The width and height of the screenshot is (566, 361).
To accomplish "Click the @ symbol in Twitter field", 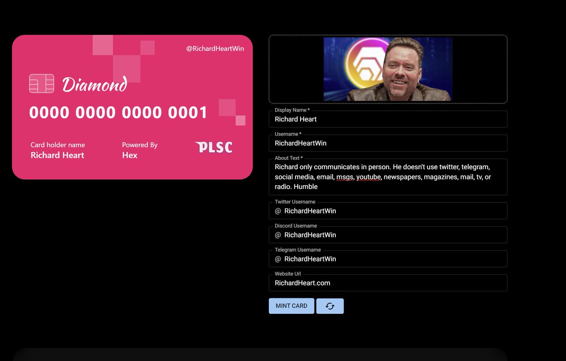I will point(278,211).
